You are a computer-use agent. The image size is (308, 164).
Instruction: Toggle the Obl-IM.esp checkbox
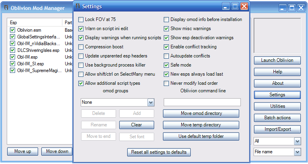click(x=13, y=57)
